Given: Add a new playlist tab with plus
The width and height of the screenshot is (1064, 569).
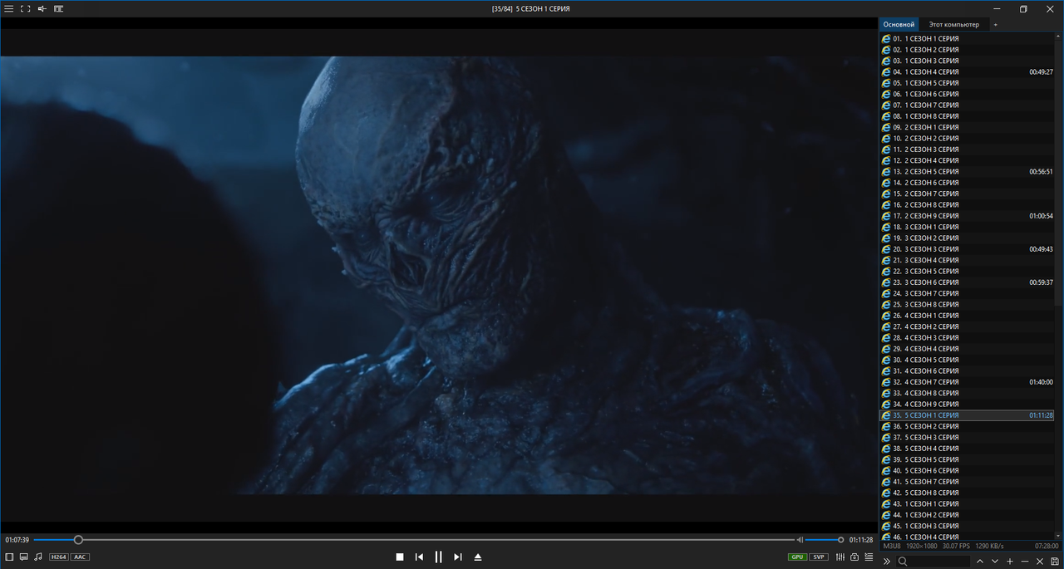Looking at the screenshot, I should click(995, 25).
